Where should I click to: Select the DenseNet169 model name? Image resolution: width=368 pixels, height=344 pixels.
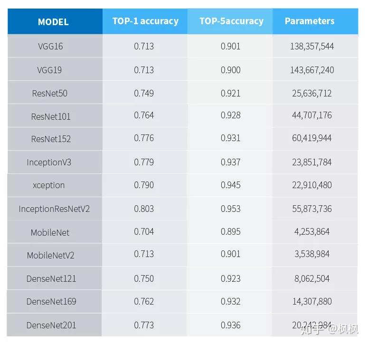51,301
